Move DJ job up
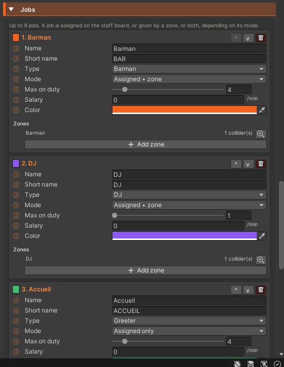The width and height of the screenshot is (284, 367). (236, 164)
